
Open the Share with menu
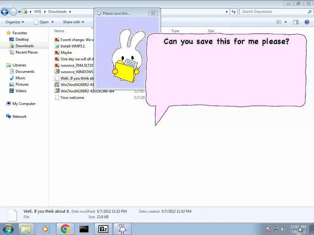coord(73,22)
